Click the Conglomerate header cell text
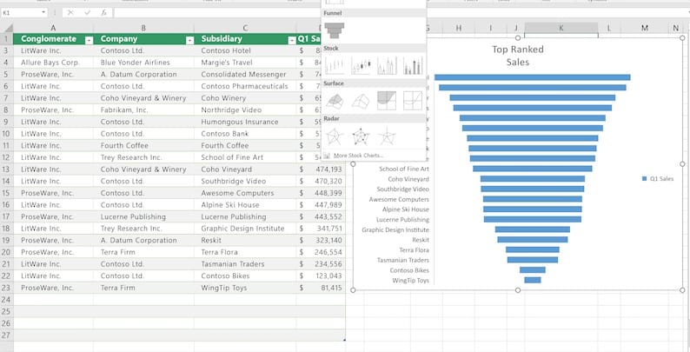This screenshot has width=690, height=352. [x=49, y=39]
